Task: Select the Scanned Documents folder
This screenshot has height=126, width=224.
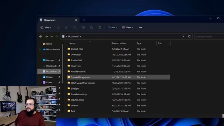Action: click(x=118, y=77)
